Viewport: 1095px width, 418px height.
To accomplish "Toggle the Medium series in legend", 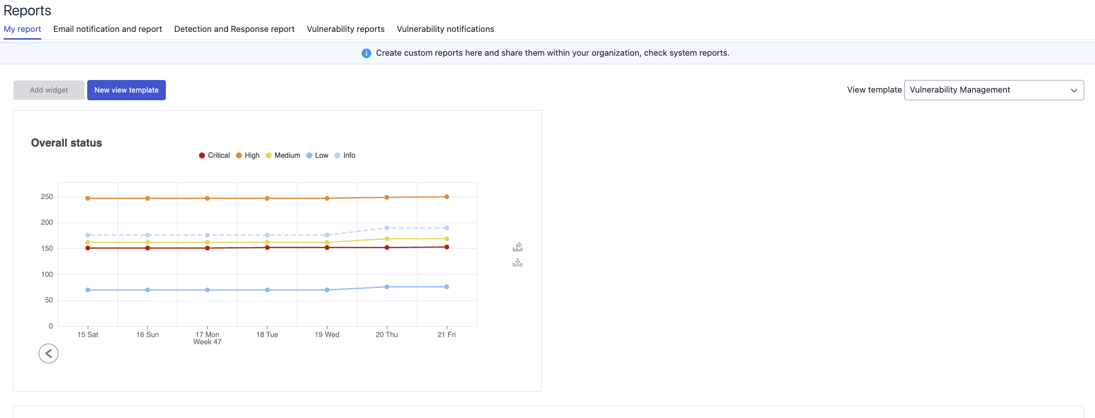I will coord(283,156).
